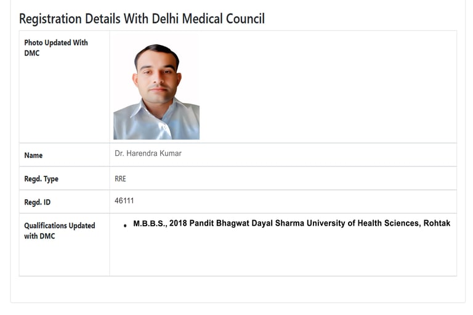Click the Regd. ID row label

pyautogui.click(x=37, y=202)
